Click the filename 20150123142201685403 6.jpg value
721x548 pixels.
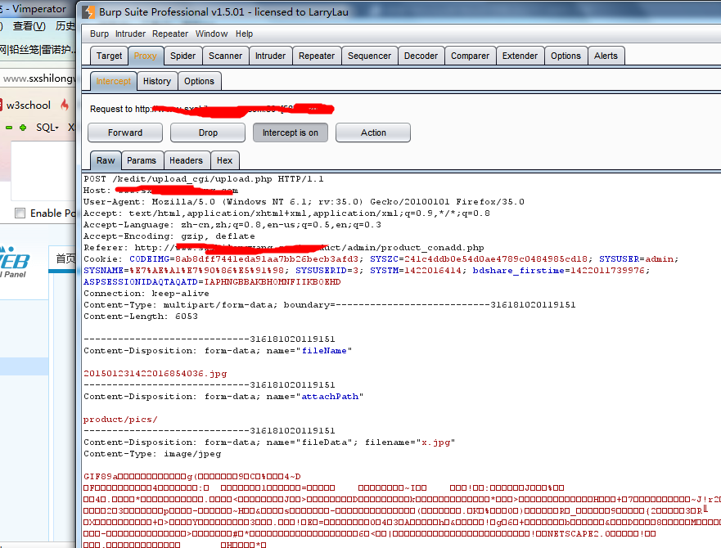[155, 373]
